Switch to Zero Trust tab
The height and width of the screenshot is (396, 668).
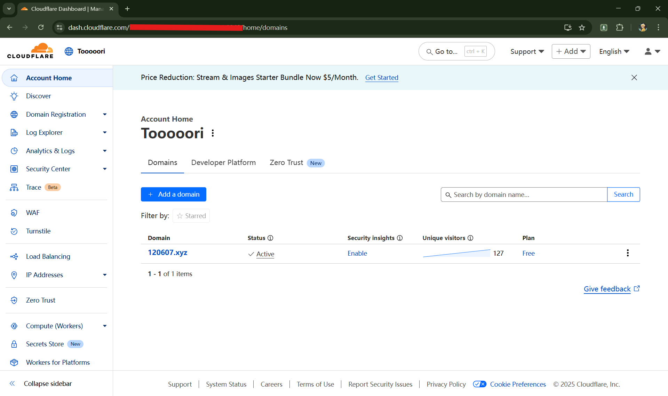(x=286, y=163)
